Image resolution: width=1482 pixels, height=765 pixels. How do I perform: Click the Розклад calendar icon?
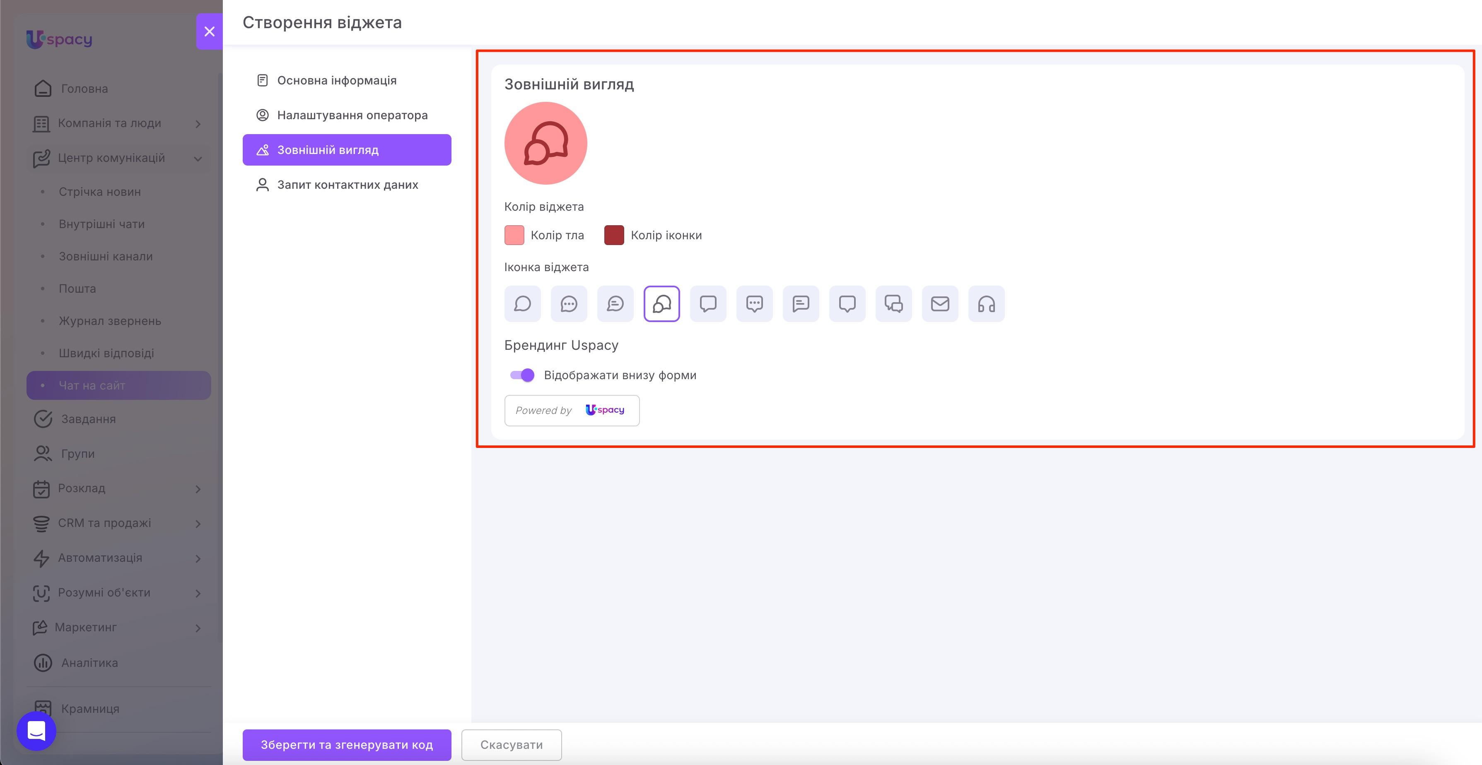[41, 489]
